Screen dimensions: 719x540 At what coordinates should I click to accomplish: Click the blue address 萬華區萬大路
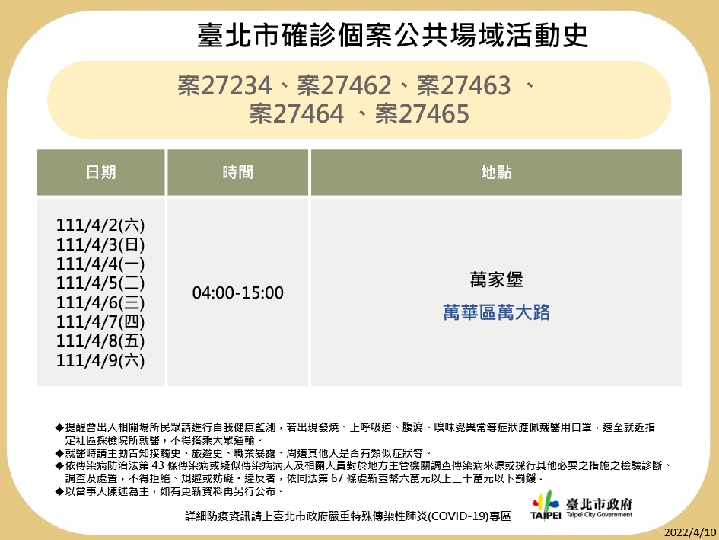point(496,312)
